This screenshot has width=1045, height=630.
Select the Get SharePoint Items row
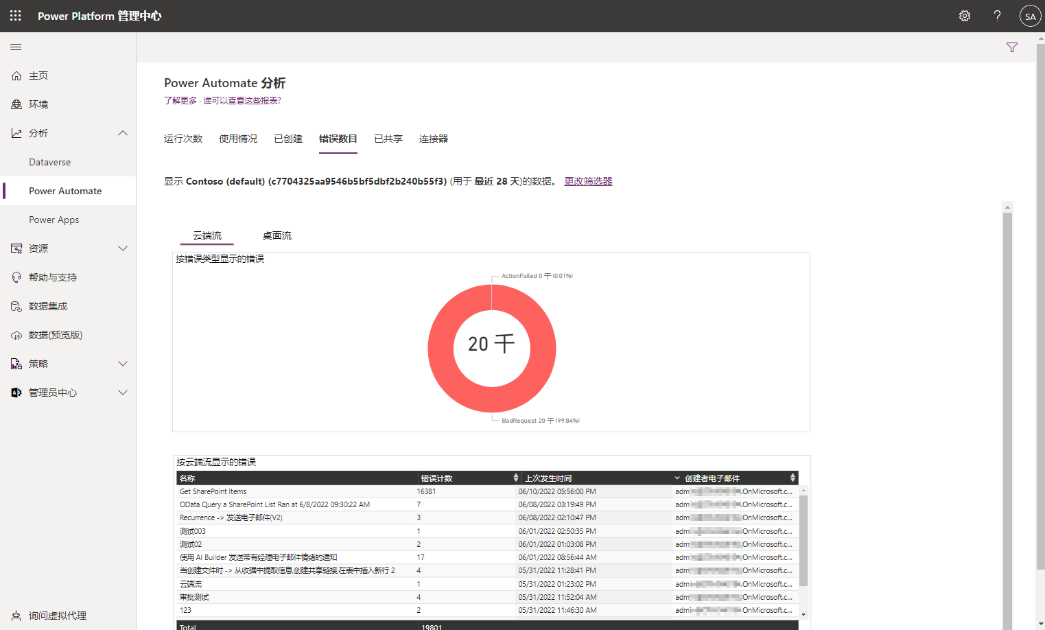487,491
